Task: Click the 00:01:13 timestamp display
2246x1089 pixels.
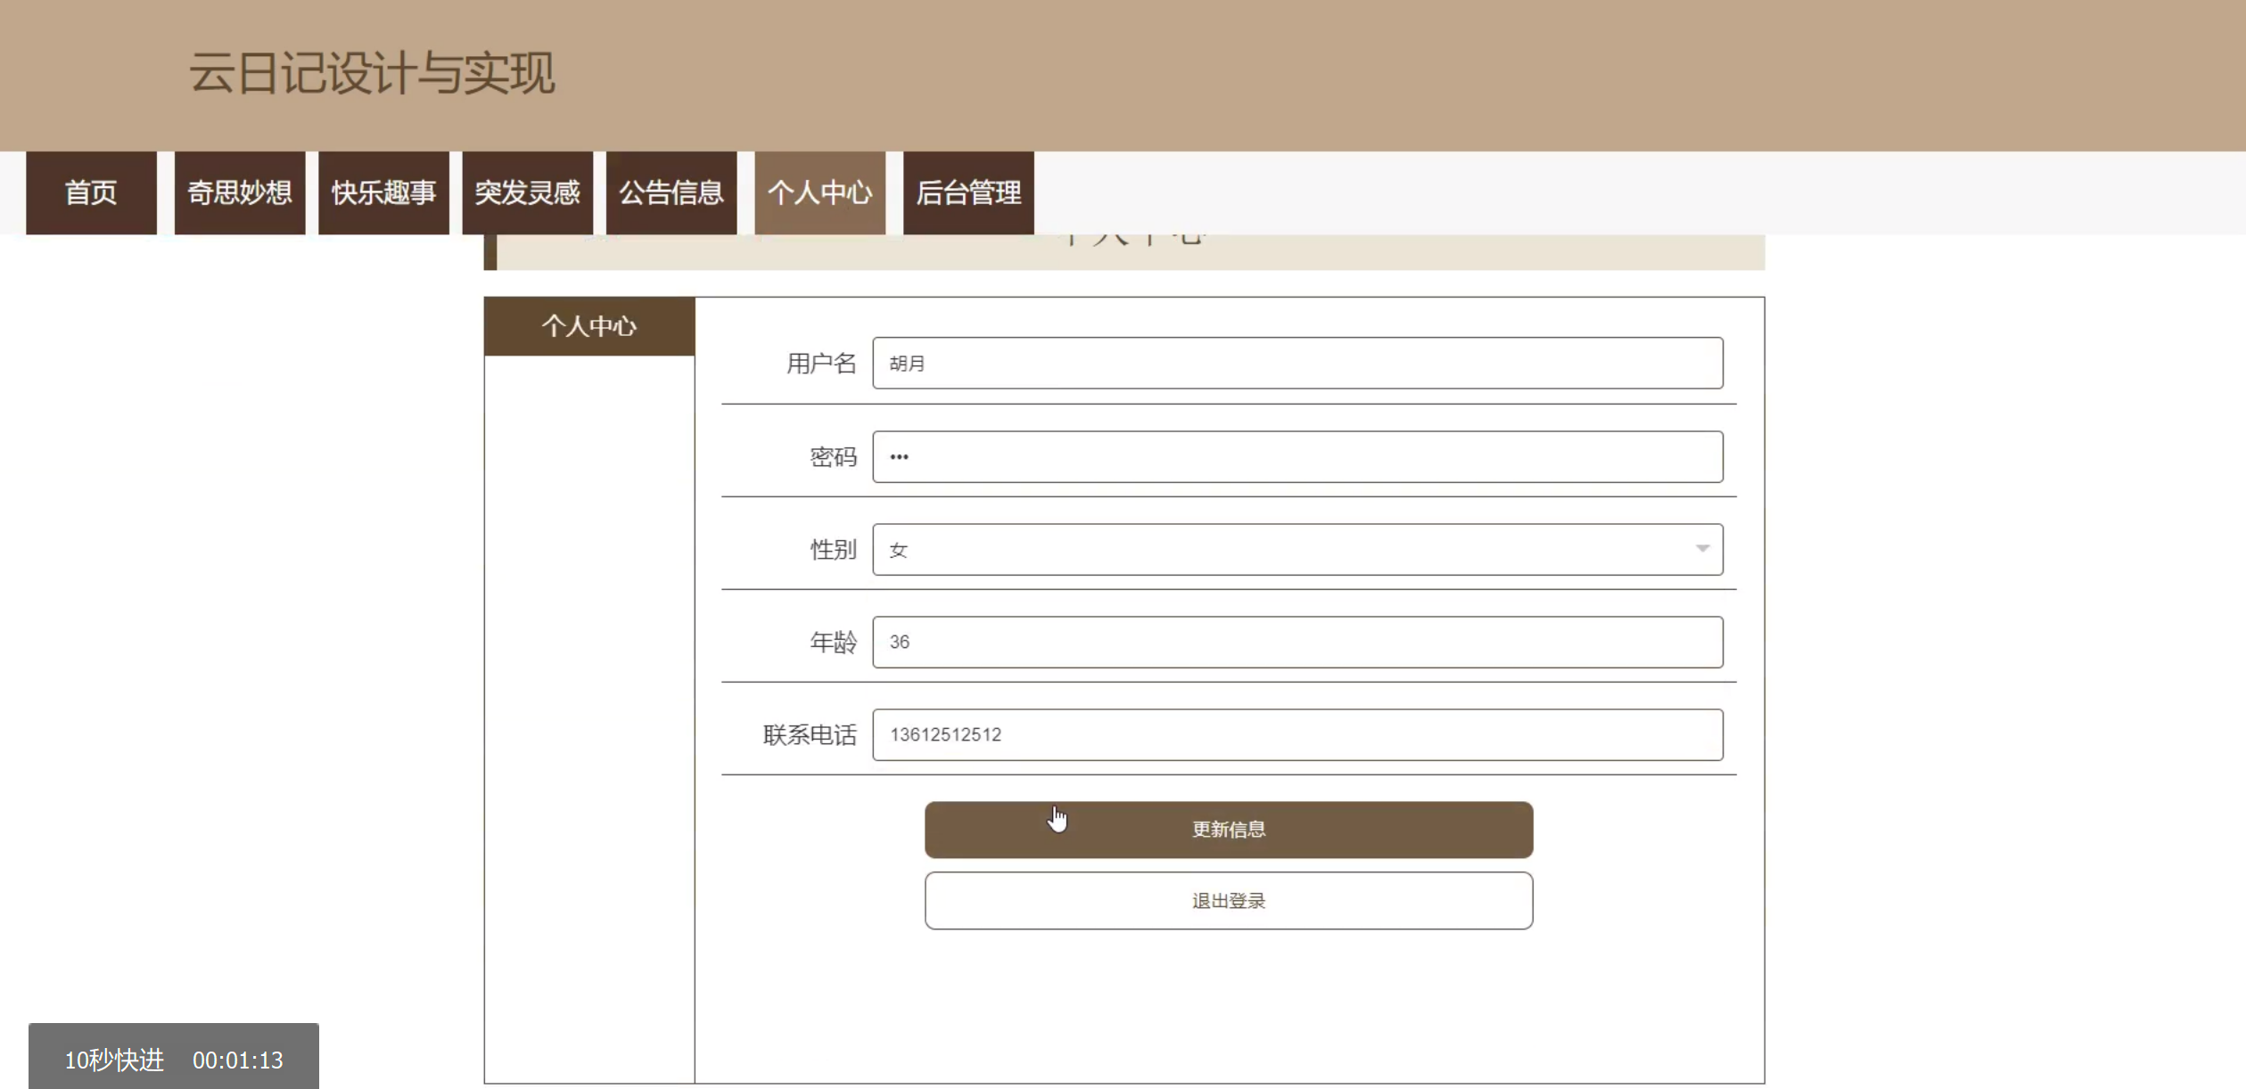Action: point(238,1060)
